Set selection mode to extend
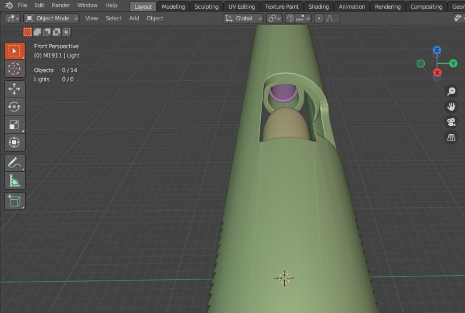 pyautogui.click(x=37, y=32)
